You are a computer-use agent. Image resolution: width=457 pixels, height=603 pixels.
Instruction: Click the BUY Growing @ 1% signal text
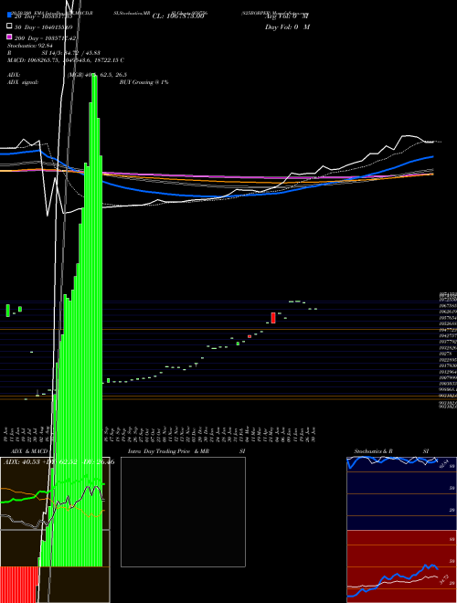(x=143, y=82)
